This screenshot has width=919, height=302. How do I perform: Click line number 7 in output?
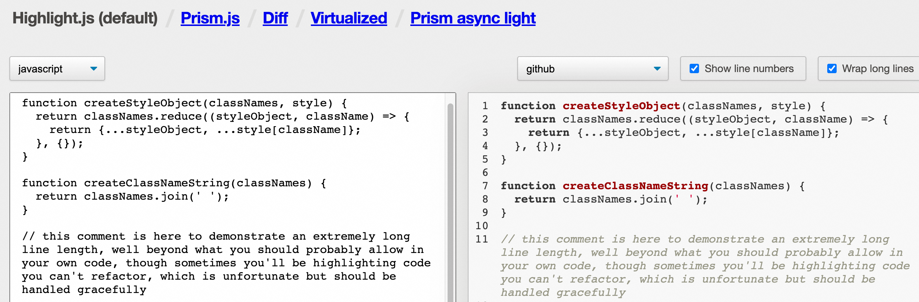[485, 186]
